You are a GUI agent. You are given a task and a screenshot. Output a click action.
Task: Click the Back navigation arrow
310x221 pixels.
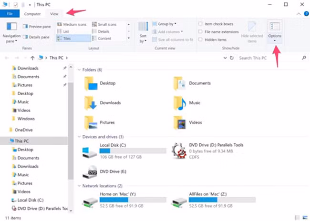(7, 58)
